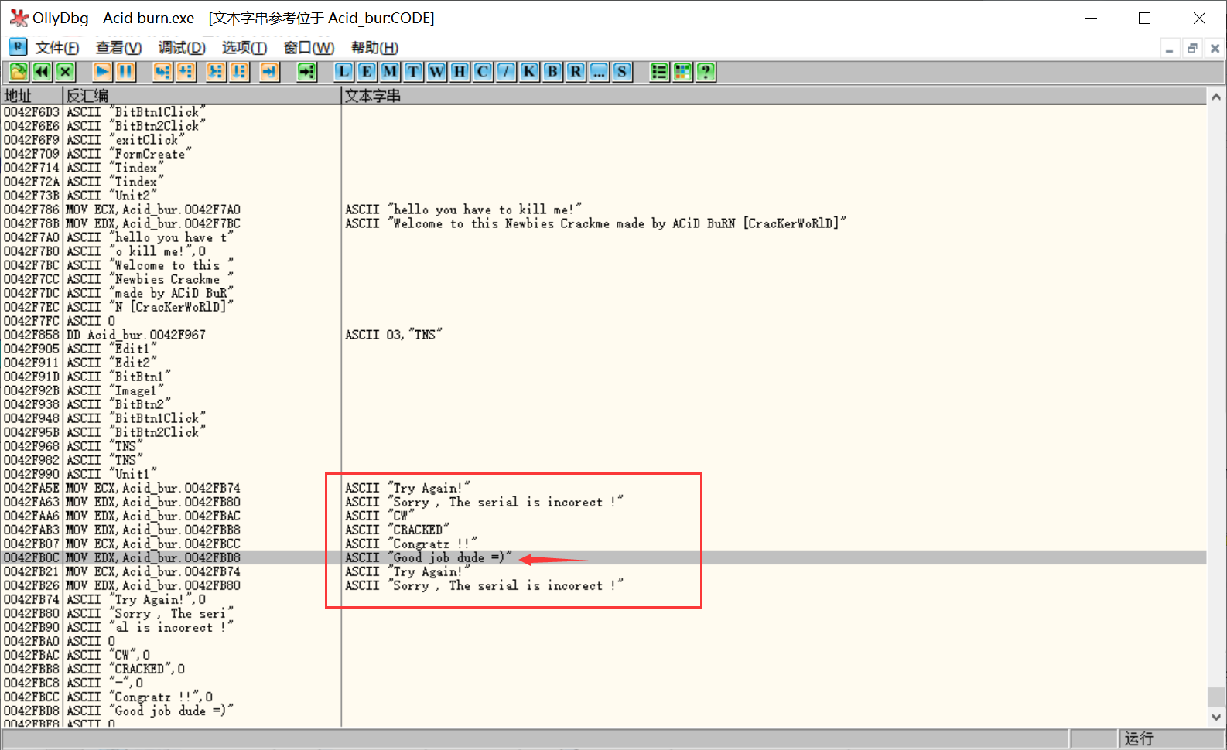This screenshot has height=750, width=1227.
Task: Click the Debugging options list icon
Action: 659,72
